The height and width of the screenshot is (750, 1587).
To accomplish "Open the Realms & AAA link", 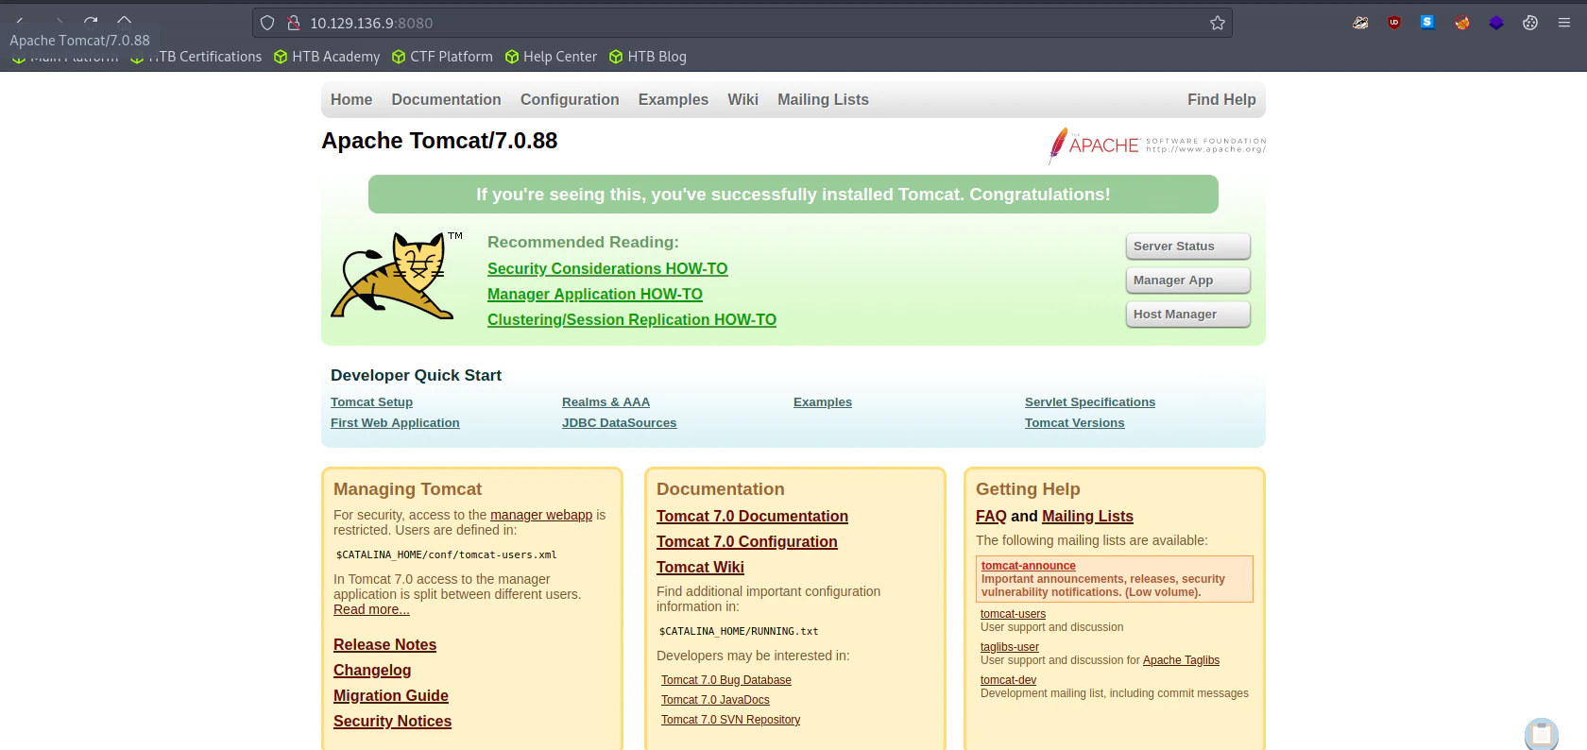I will coord(606,401).
